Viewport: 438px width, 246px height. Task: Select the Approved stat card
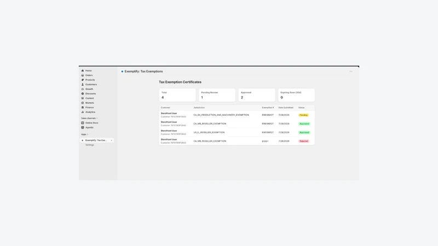point(257,95)
